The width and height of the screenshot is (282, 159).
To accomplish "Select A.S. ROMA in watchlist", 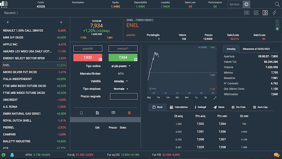I will click(34, 107).
